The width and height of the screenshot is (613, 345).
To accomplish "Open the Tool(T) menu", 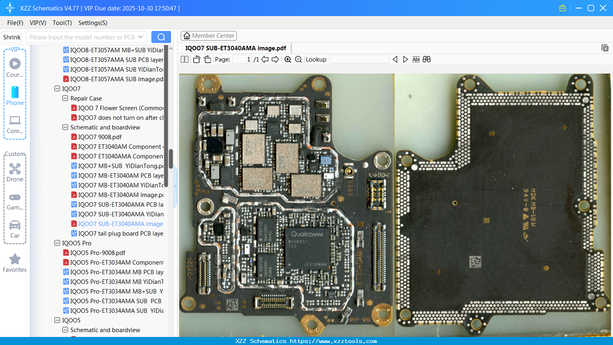I will tap(62, 23).
